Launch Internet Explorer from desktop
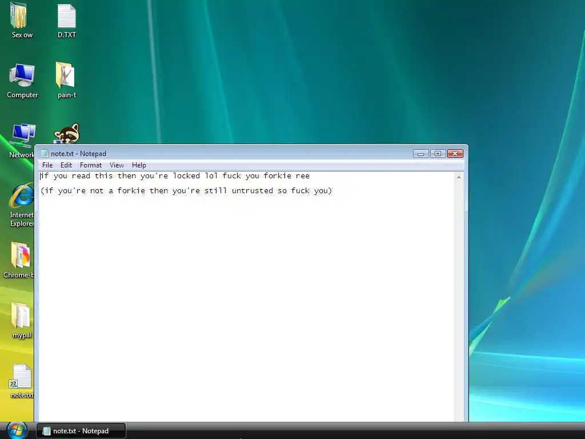 (x=22, y=205)
